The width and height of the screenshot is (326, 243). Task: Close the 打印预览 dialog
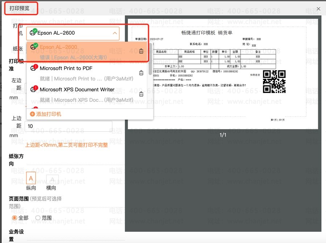pos(318,8)
